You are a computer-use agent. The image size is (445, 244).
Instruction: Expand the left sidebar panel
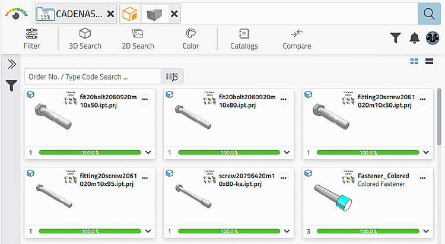pos(11,64)
